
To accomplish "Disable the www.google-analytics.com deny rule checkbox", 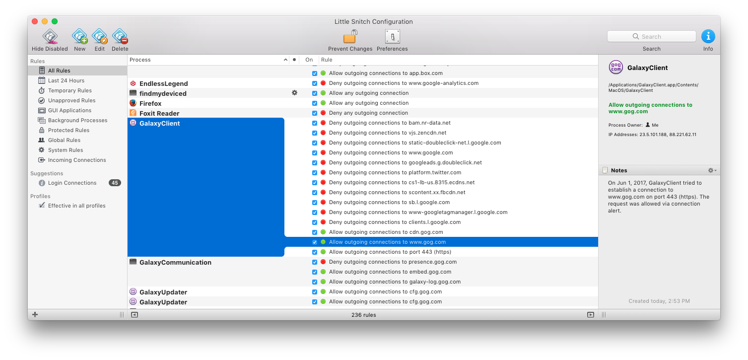I will [315, 83].
